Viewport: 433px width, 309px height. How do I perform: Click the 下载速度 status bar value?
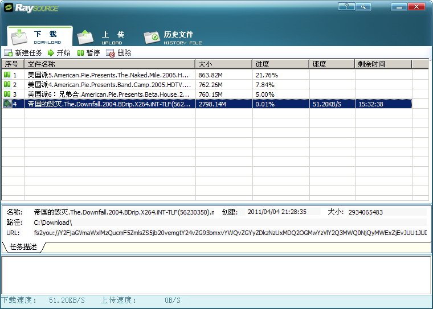coord(67,300)
